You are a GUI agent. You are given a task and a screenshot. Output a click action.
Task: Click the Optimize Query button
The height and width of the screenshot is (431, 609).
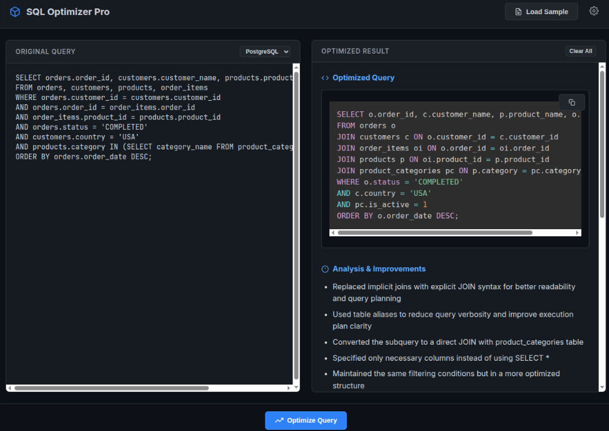pos(306,420)
